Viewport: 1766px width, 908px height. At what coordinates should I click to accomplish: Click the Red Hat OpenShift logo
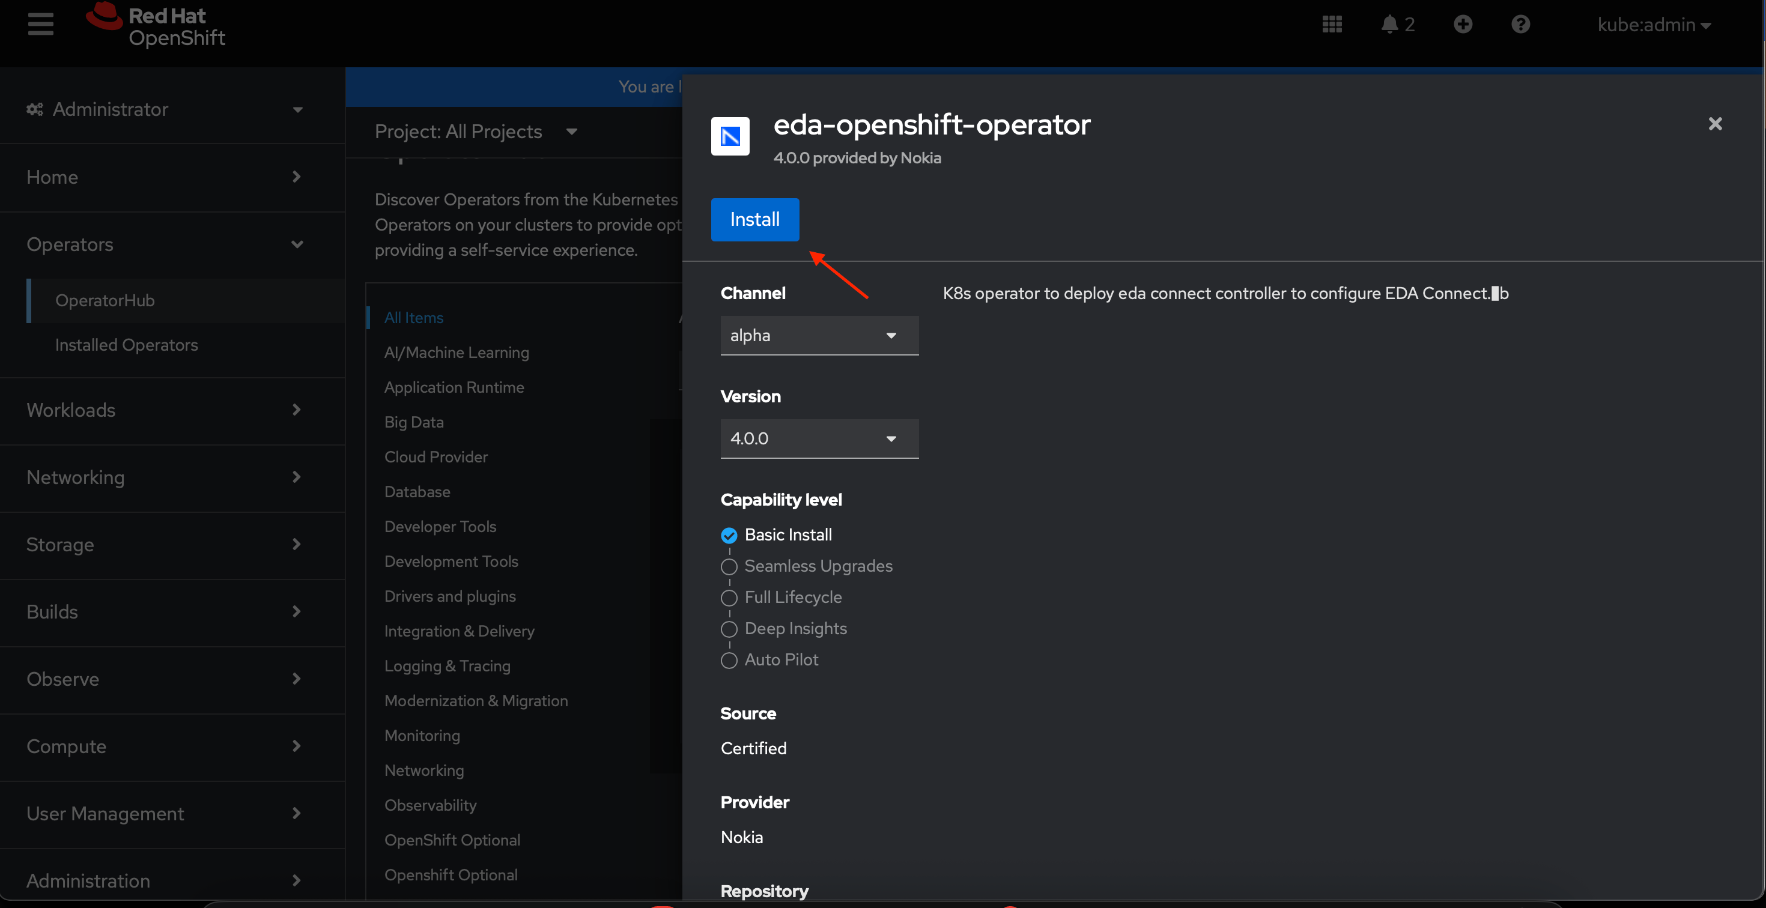pyautogui.click(x=156, y=26)
